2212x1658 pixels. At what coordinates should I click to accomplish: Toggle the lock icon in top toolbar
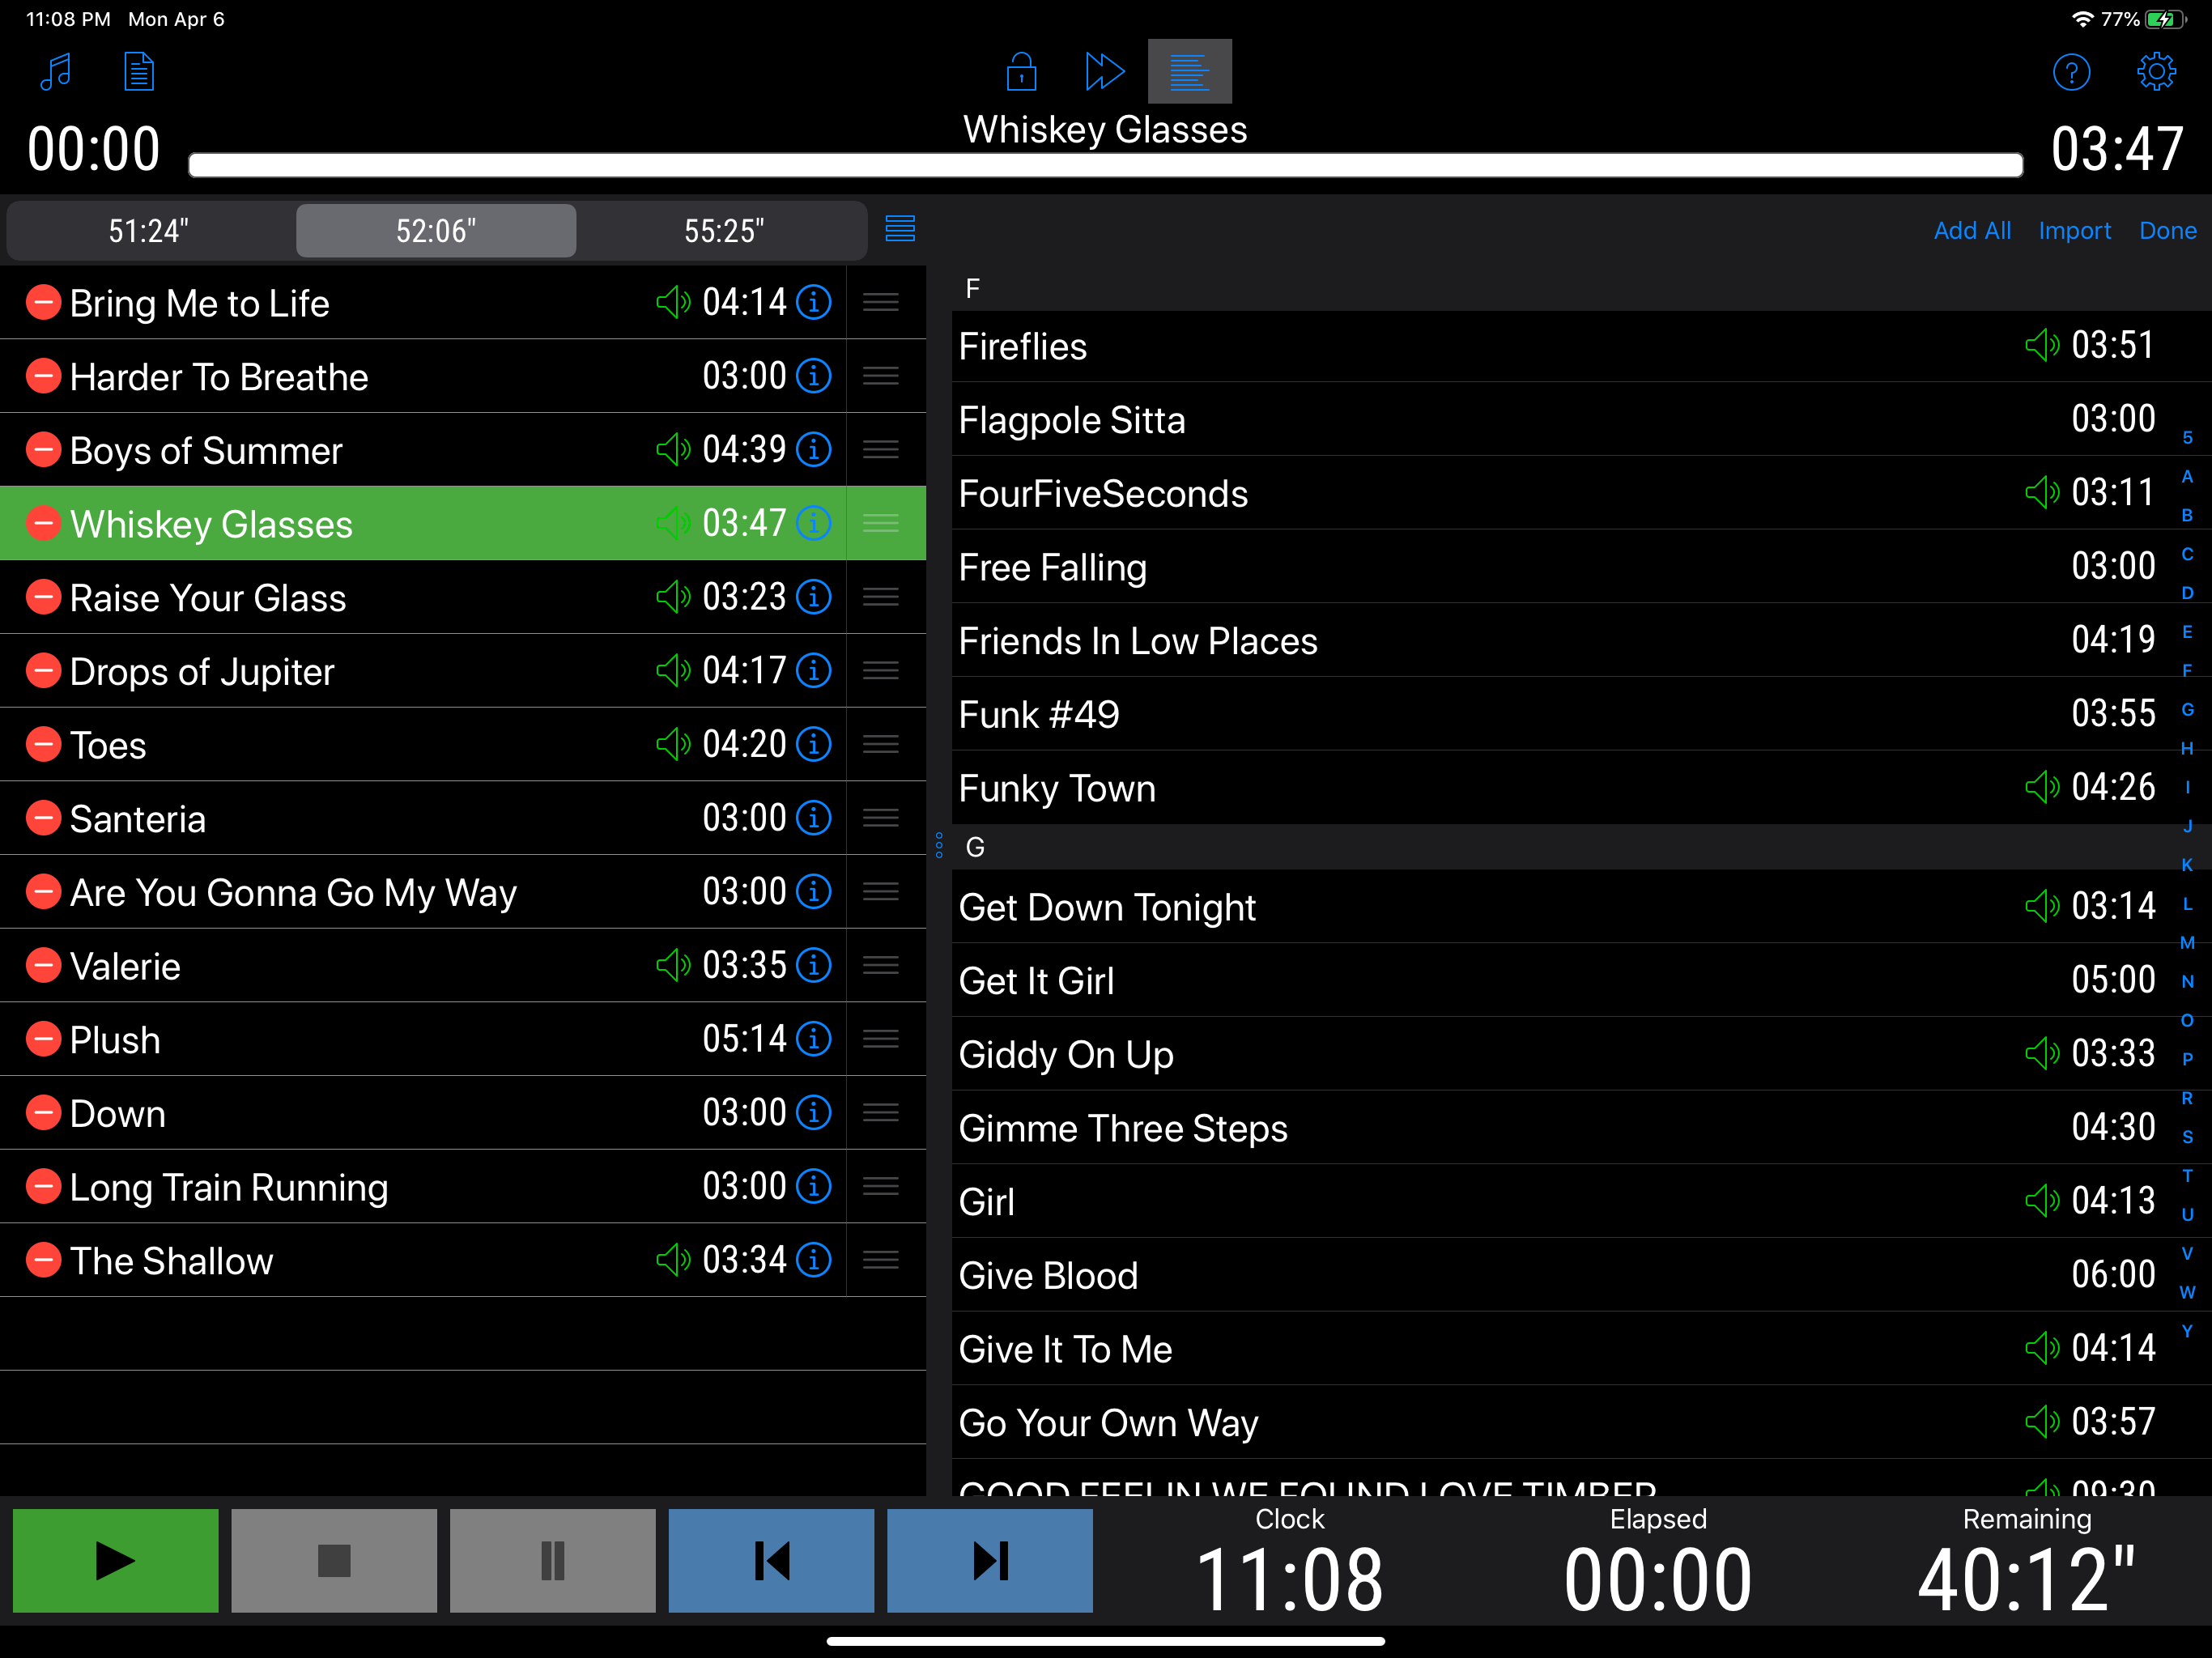(1021, 71)
